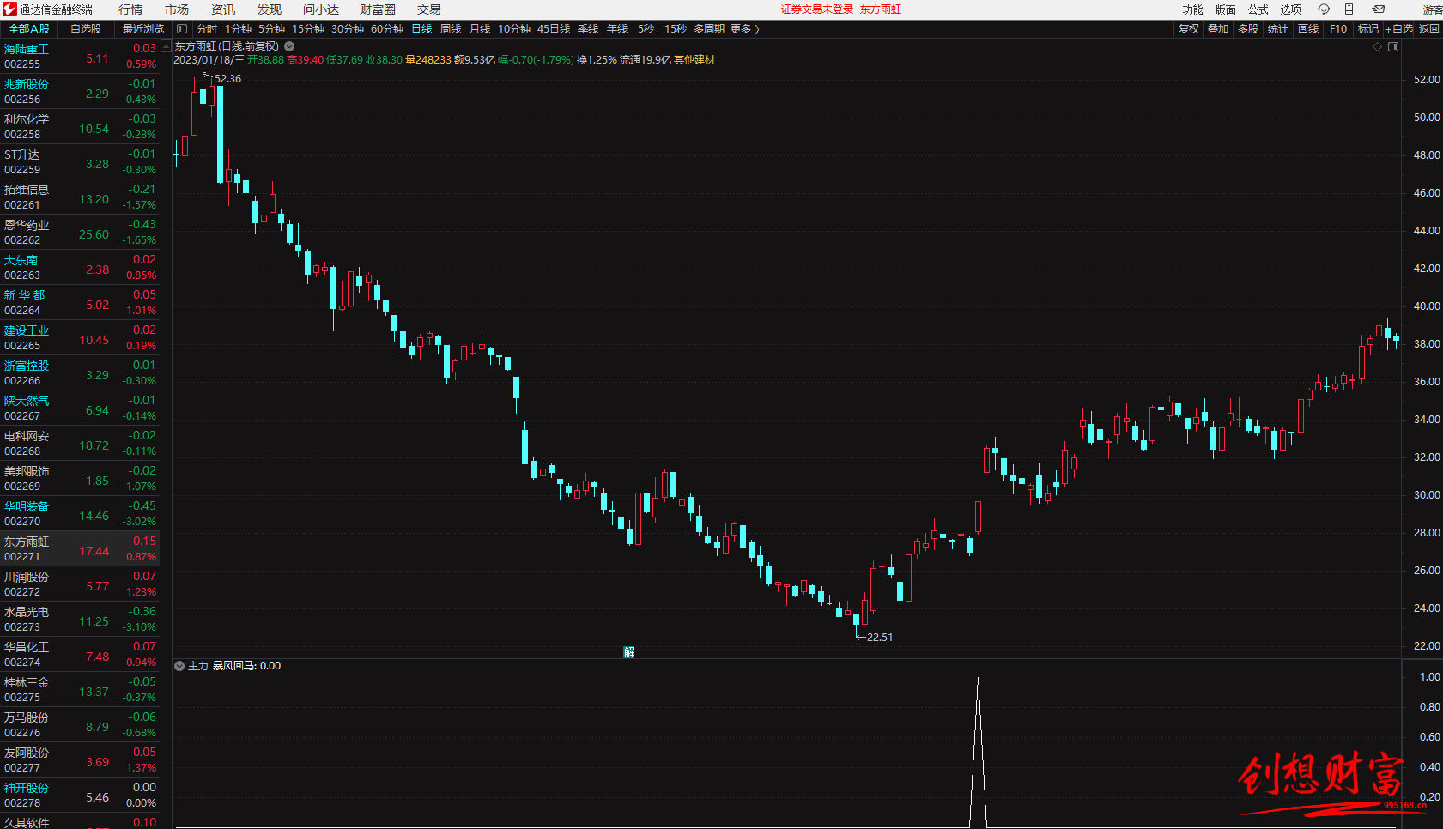The height and width of the screenshot is (829, 1443).
Task: Click the 多股 button
Action: coord(1248,29)
